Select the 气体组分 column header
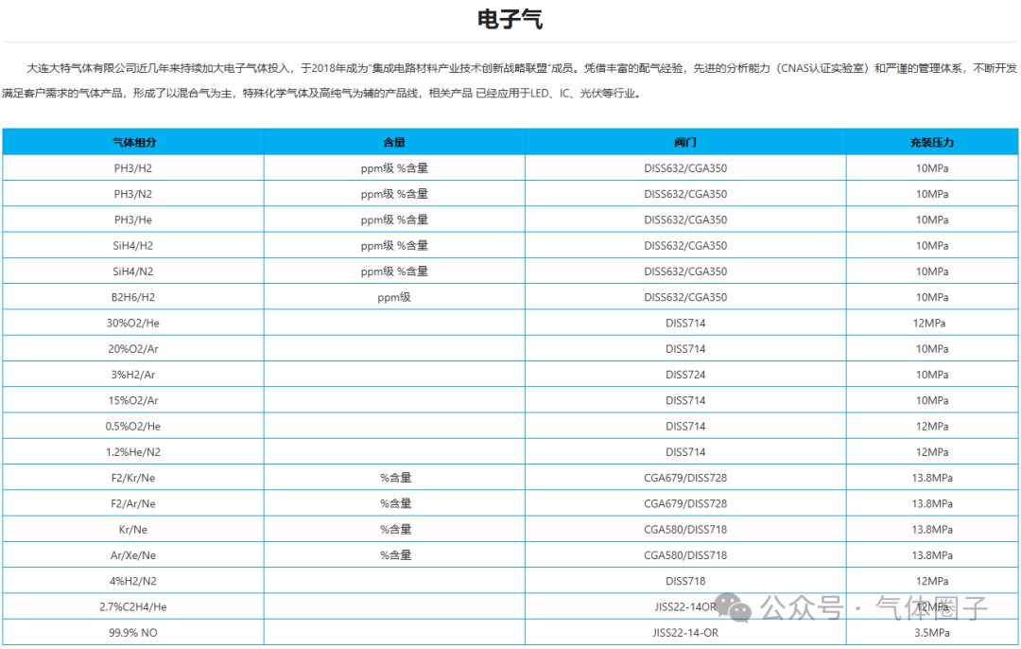This screenshot has width=1021, height=649. click(134, 142)
